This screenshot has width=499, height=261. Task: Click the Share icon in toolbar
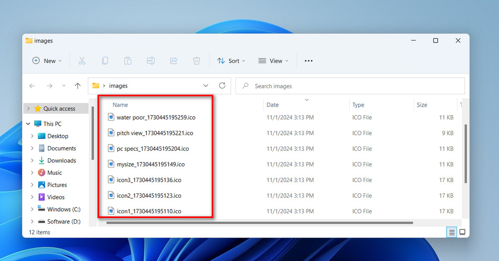click(x=173, y=61)
